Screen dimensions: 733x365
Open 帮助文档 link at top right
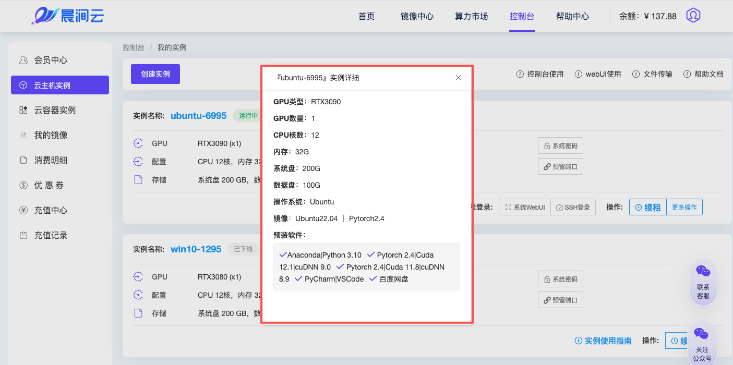pyautogui.click(x=703, y=74)
